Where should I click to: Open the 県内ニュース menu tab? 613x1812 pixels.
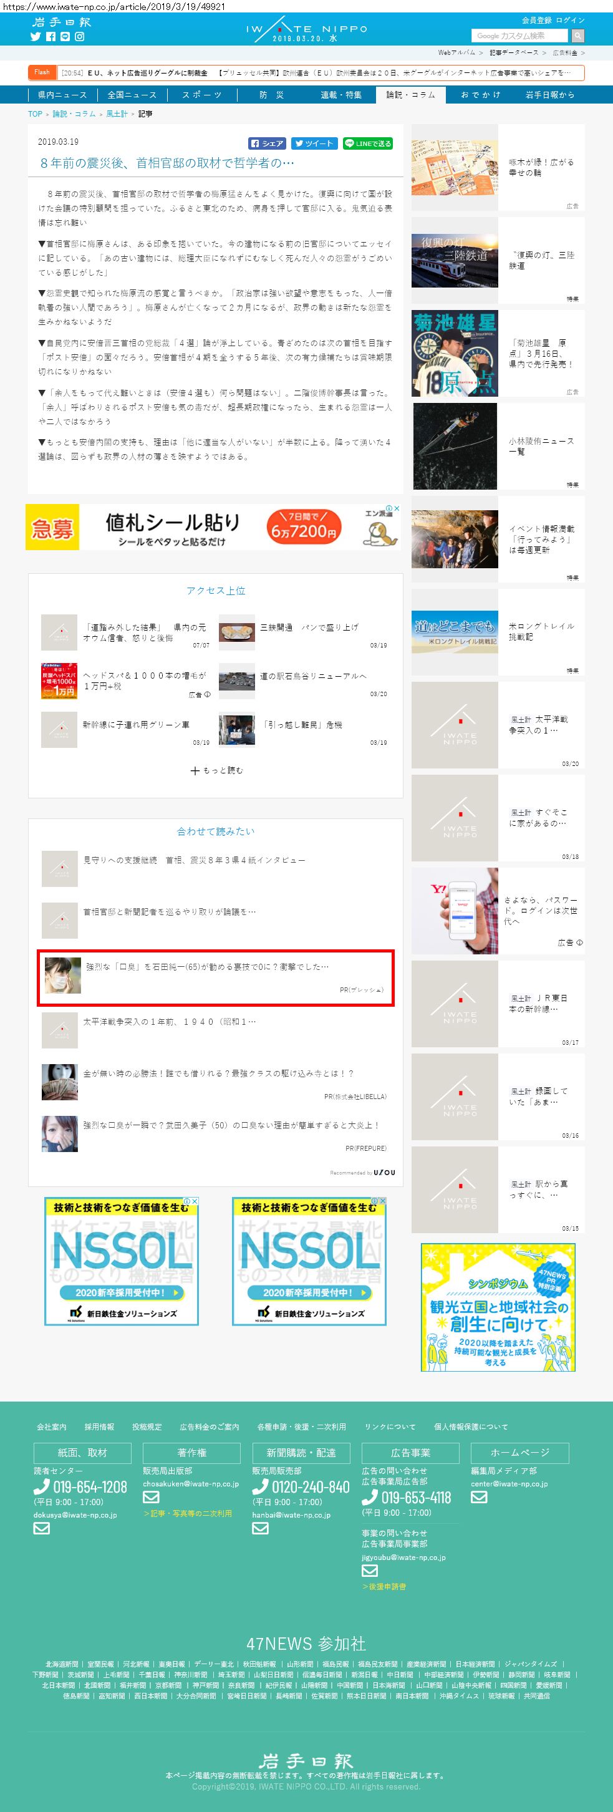pyautogui.click(x=62, y=95)
